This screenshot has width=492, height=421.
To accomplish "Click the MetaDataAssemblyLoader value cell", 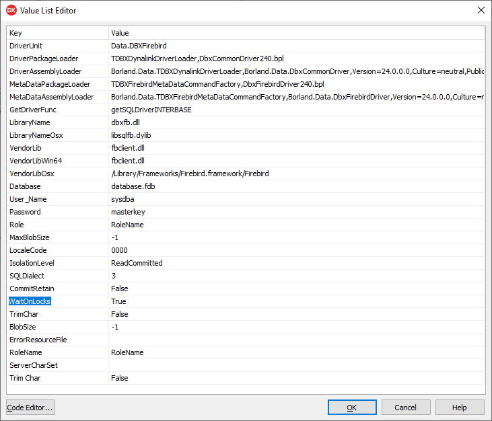I will [297, 97].
